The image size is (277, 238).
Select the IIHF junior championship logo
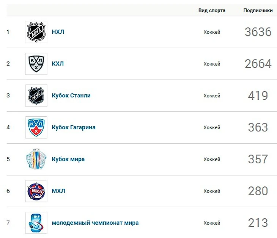click(x=36, y=223)
